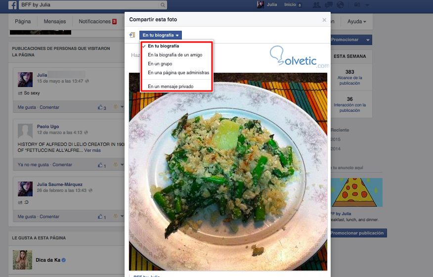Image resolution: width=433 pixels, height=277 pixels.
Task: Close the Compartir esta foto dialog
Action: coord(324,20)
